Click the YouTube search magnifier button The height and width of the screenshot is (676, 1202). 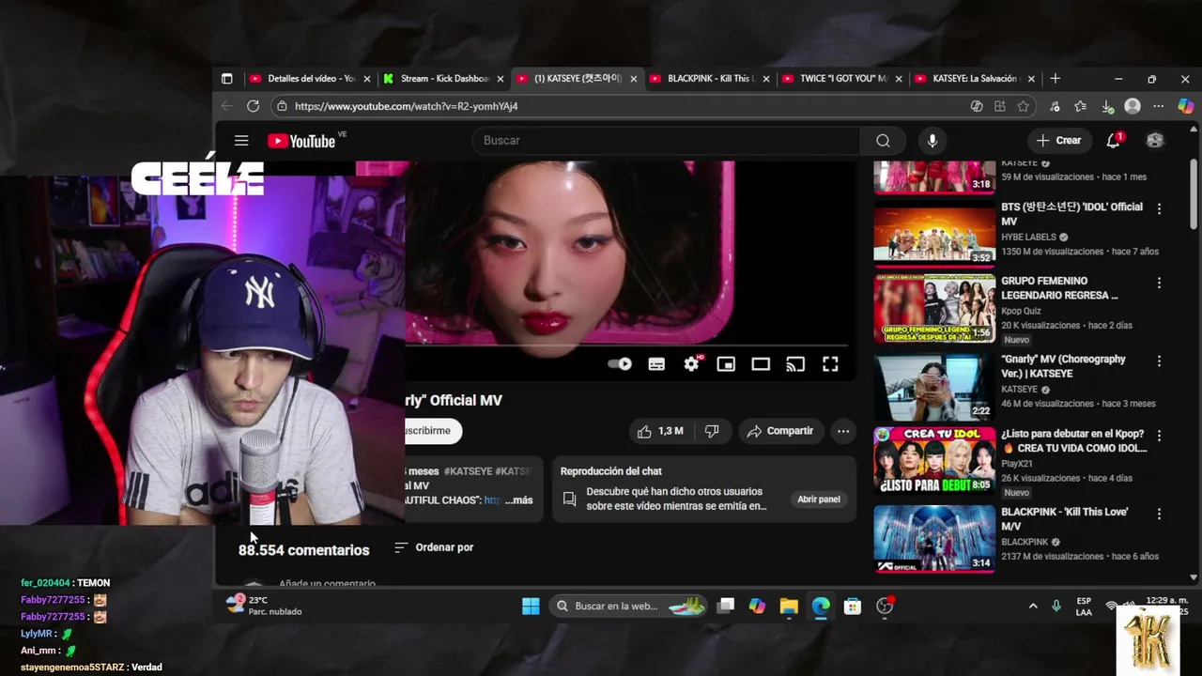(883, 141)
